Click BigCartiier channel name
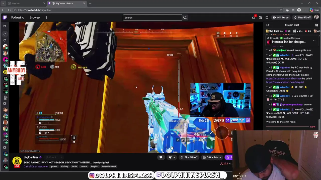The height and width of the screenshot is (180, 321). tap(31, 157)
